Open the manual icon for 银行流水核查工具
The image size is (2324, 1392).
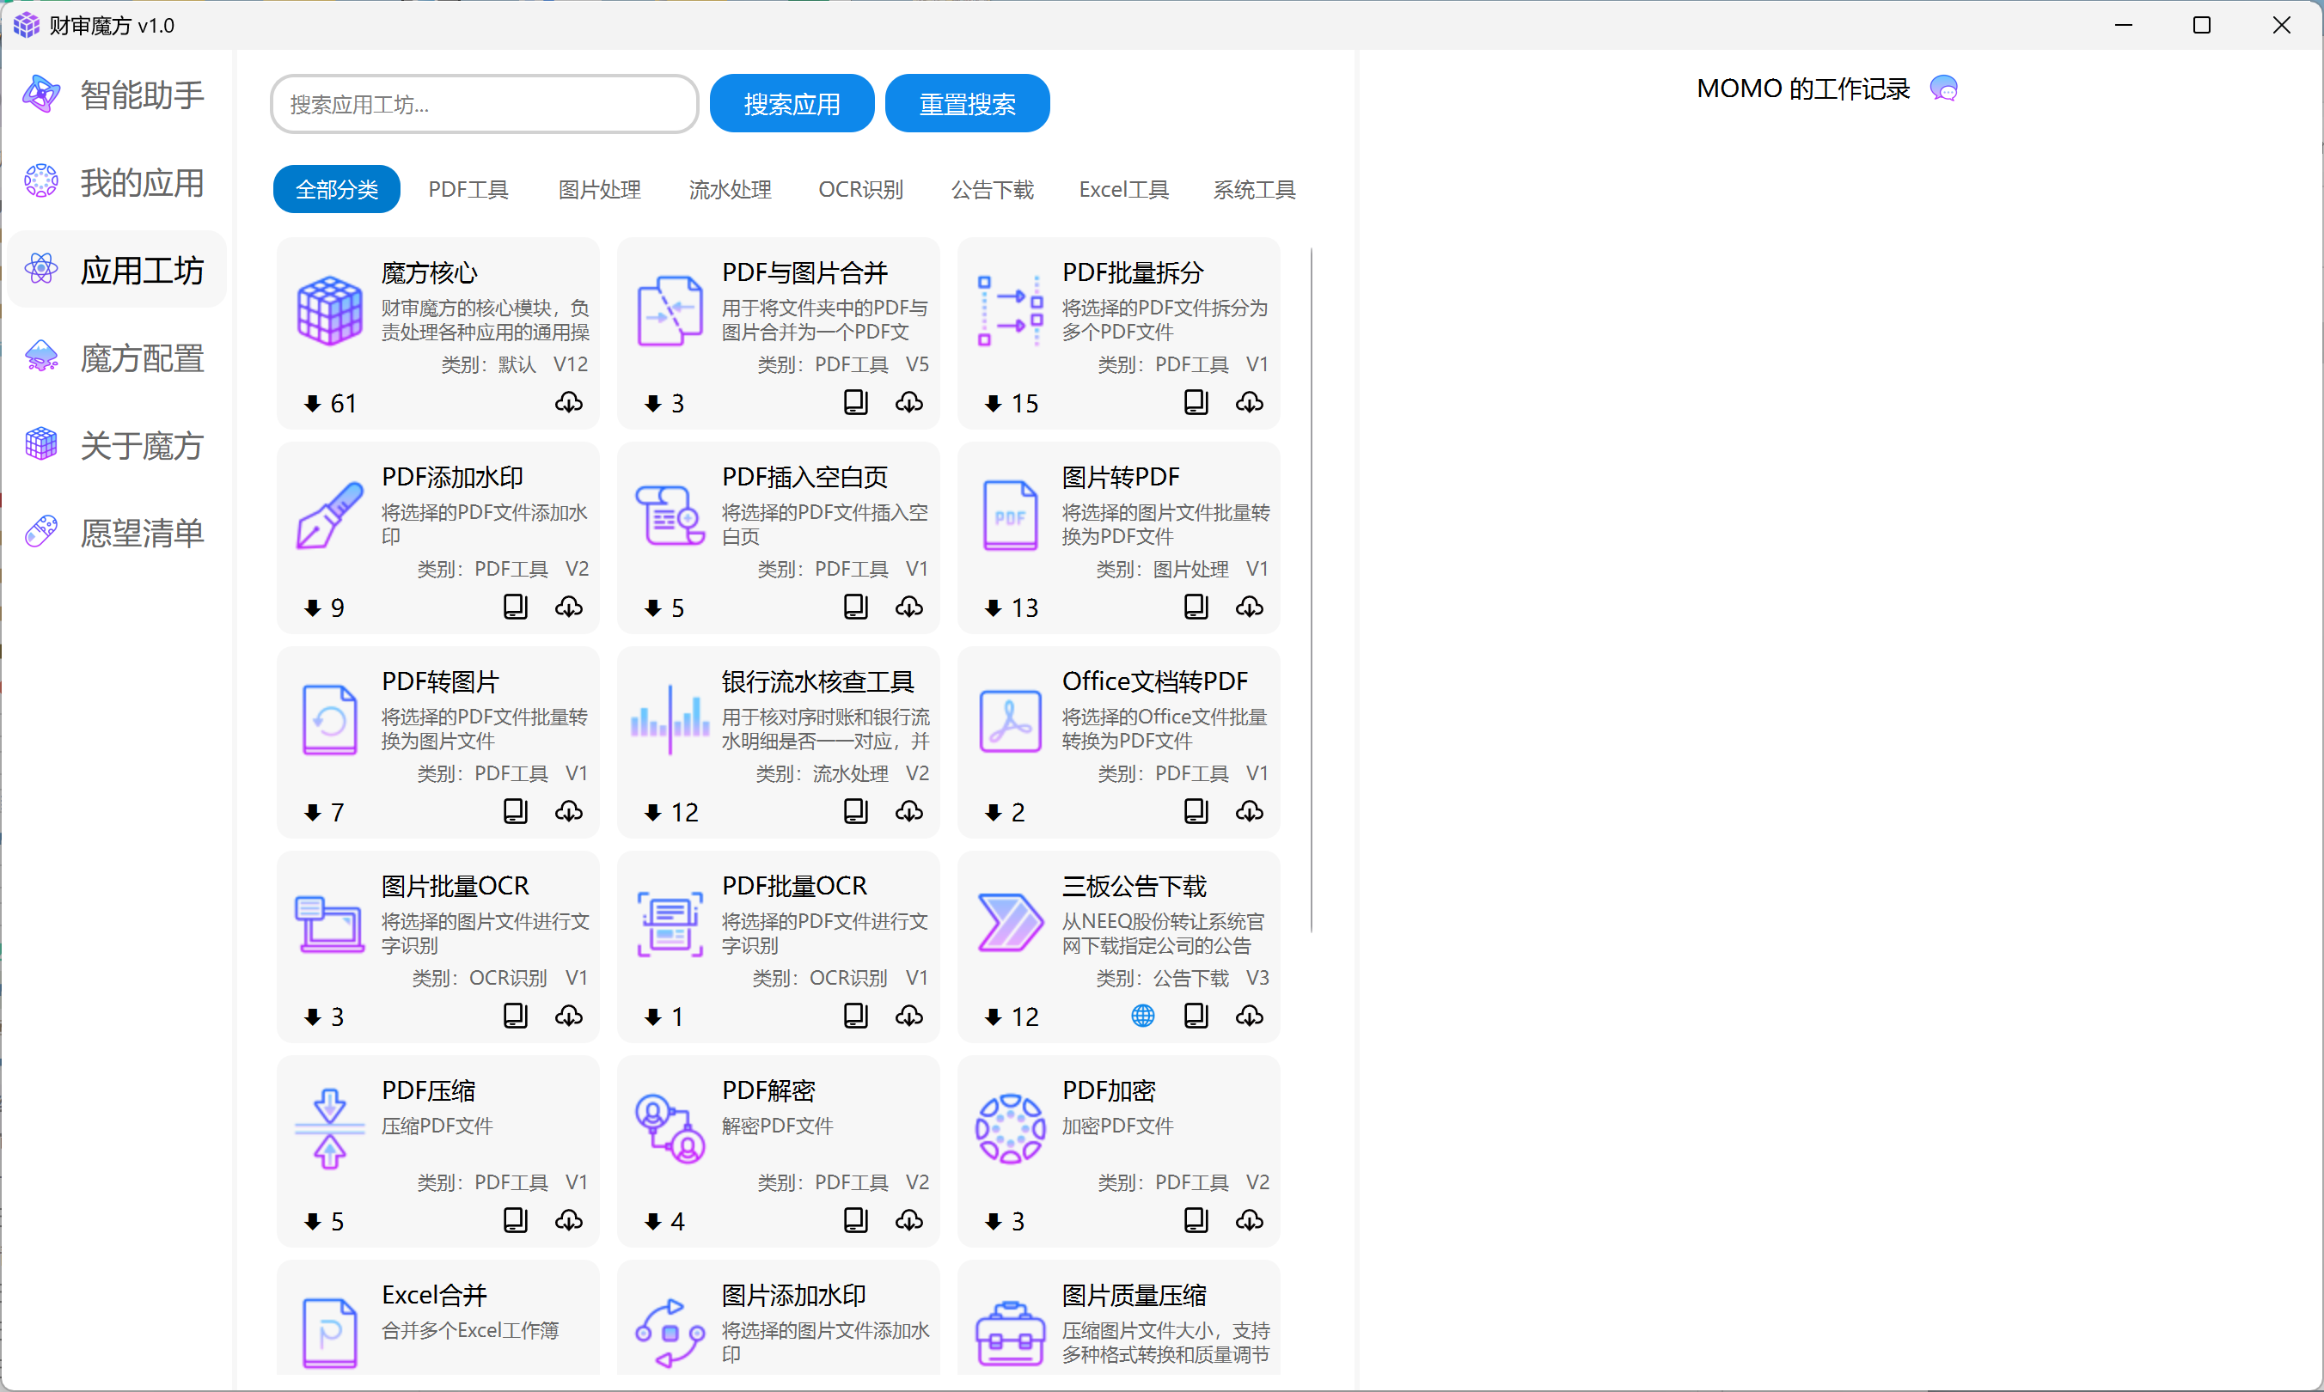(854, 811)
